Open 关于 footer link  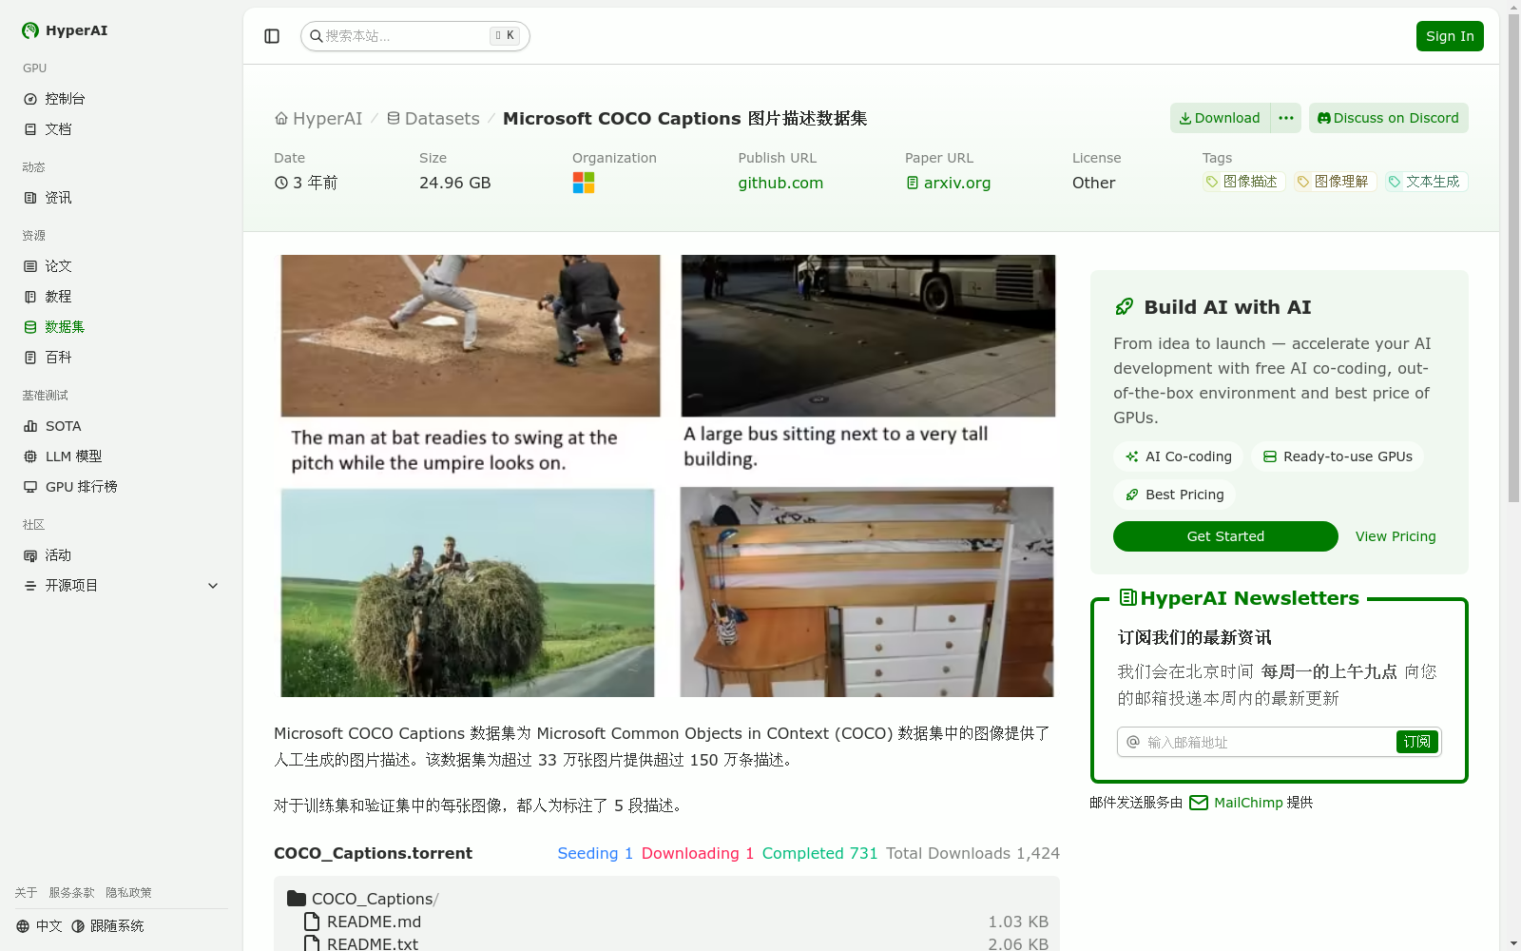pos(26,893)
